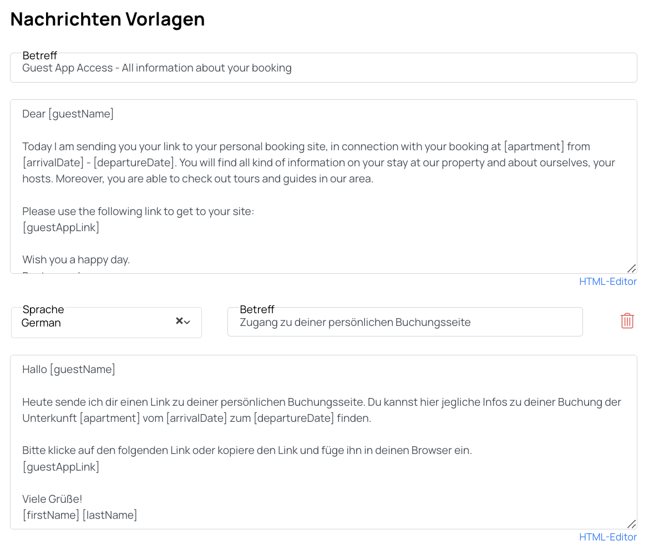Open the Sprache combo box showing German

107,322
